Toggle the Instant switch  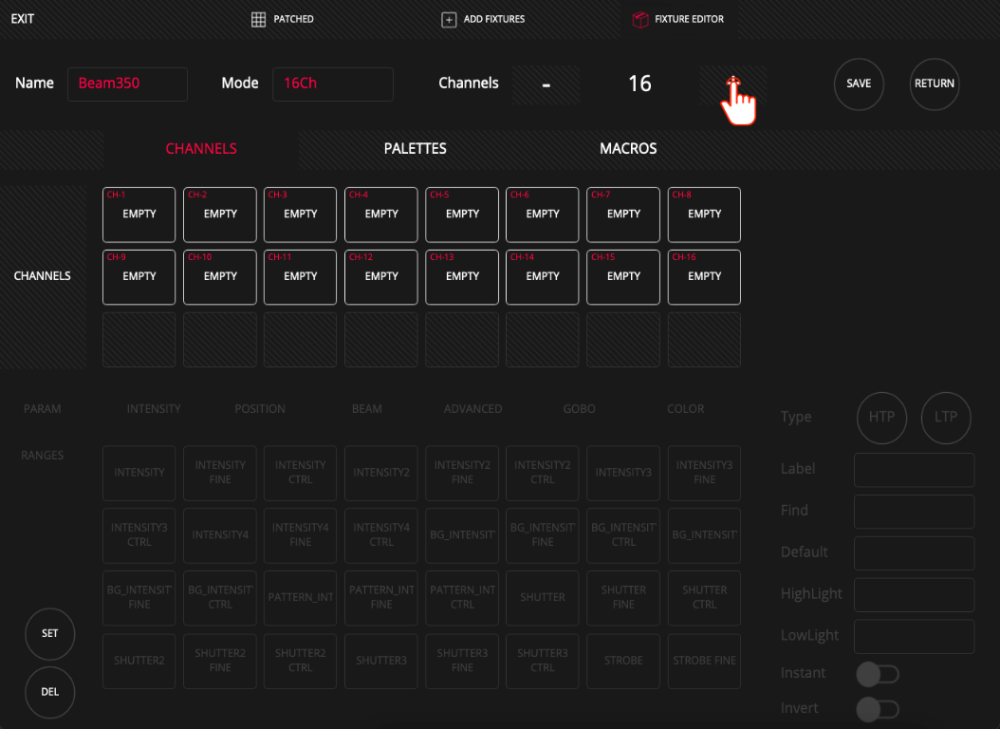[878, 674]
